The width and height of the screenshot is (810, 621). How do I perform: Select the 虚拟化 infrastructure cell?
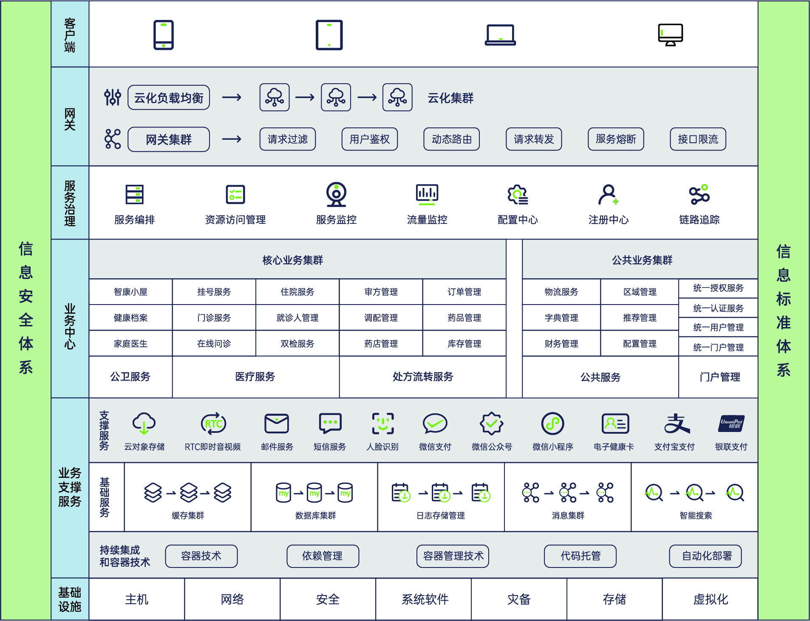(710, 599)
